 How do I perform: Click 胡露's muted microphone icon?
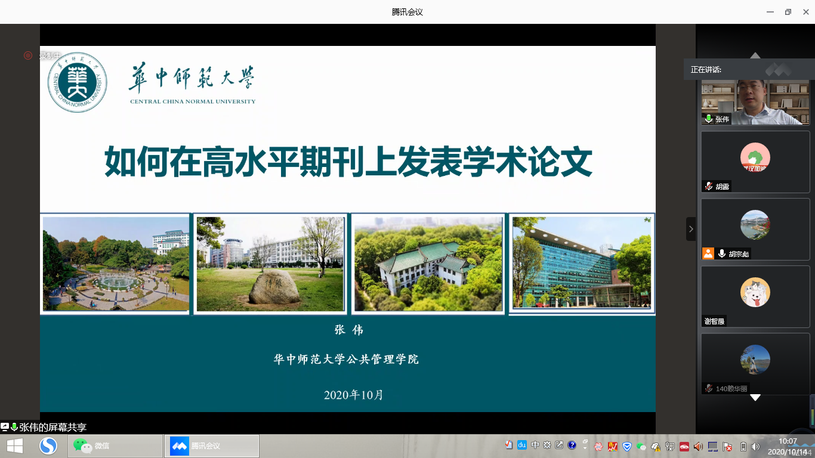[x=709, y=186]
